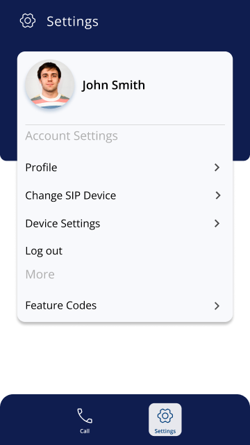Expand the Device Settings chevron arrow
This screenshot has height=445, width=250.
(x=217, y=223)
